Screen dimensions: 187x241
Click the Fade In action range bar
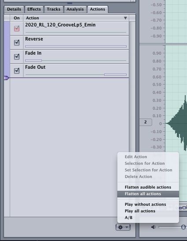34,60
